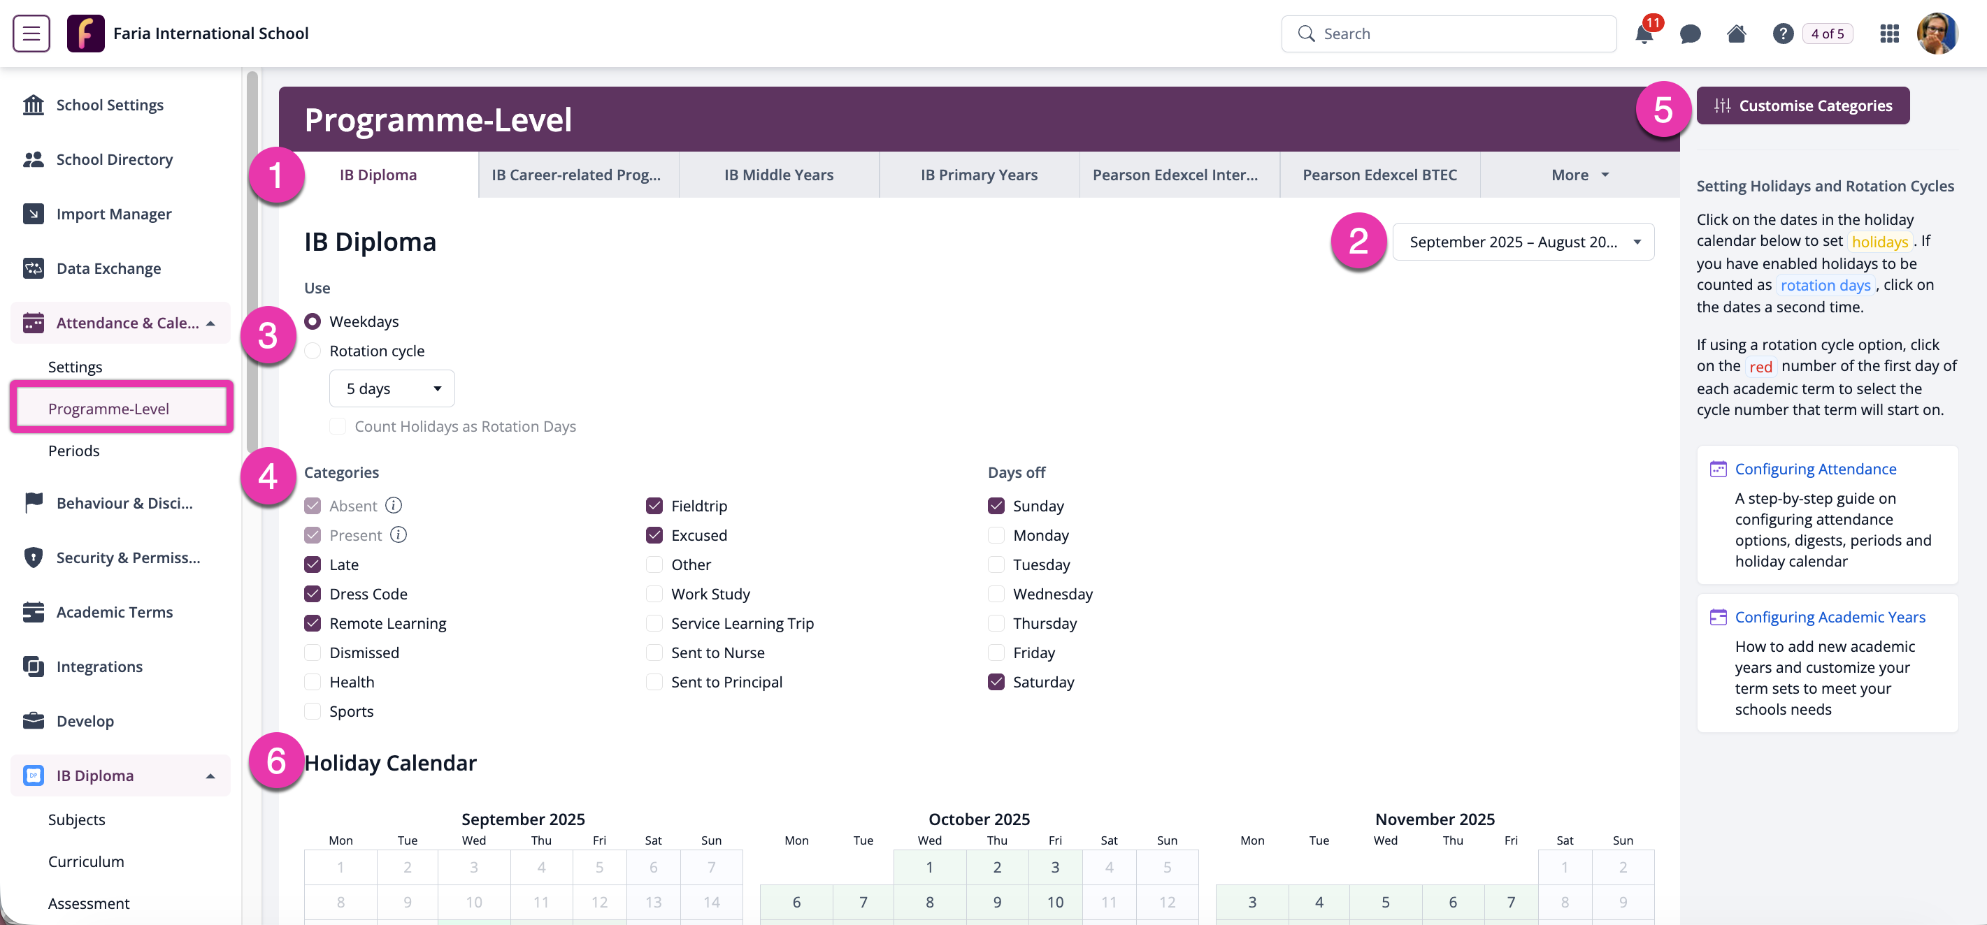The height and width of the screenshot is (925, 1987).
Task: Click the search magnifier icon
Action: (x=1305, y=33)
